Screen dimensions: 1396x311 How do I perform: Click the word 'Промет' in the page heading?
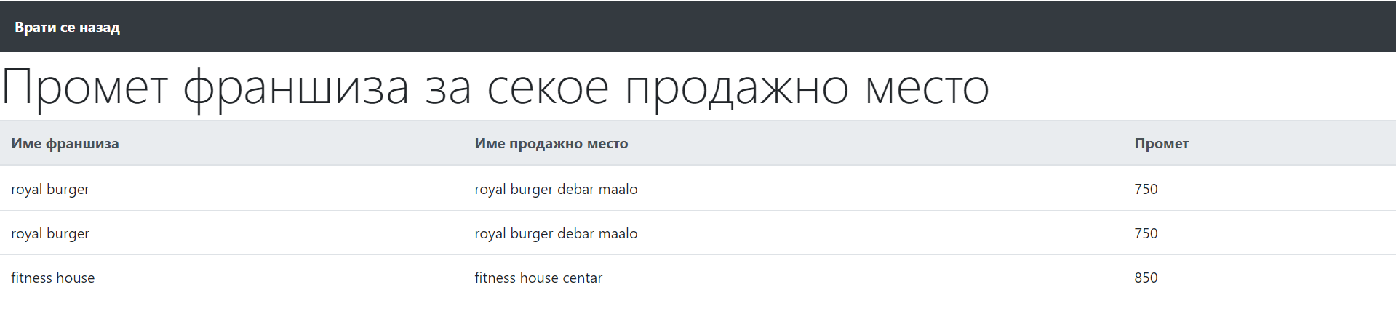(x=84, y=89)
